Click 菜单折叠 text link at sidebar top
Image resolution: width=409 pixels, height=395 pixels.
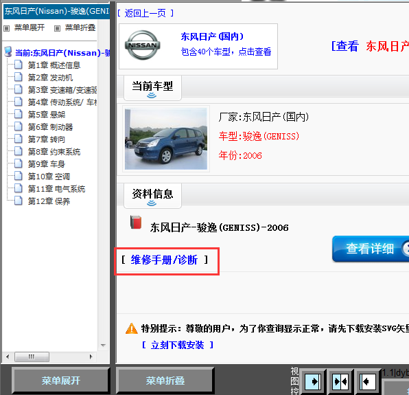(80, 27)
